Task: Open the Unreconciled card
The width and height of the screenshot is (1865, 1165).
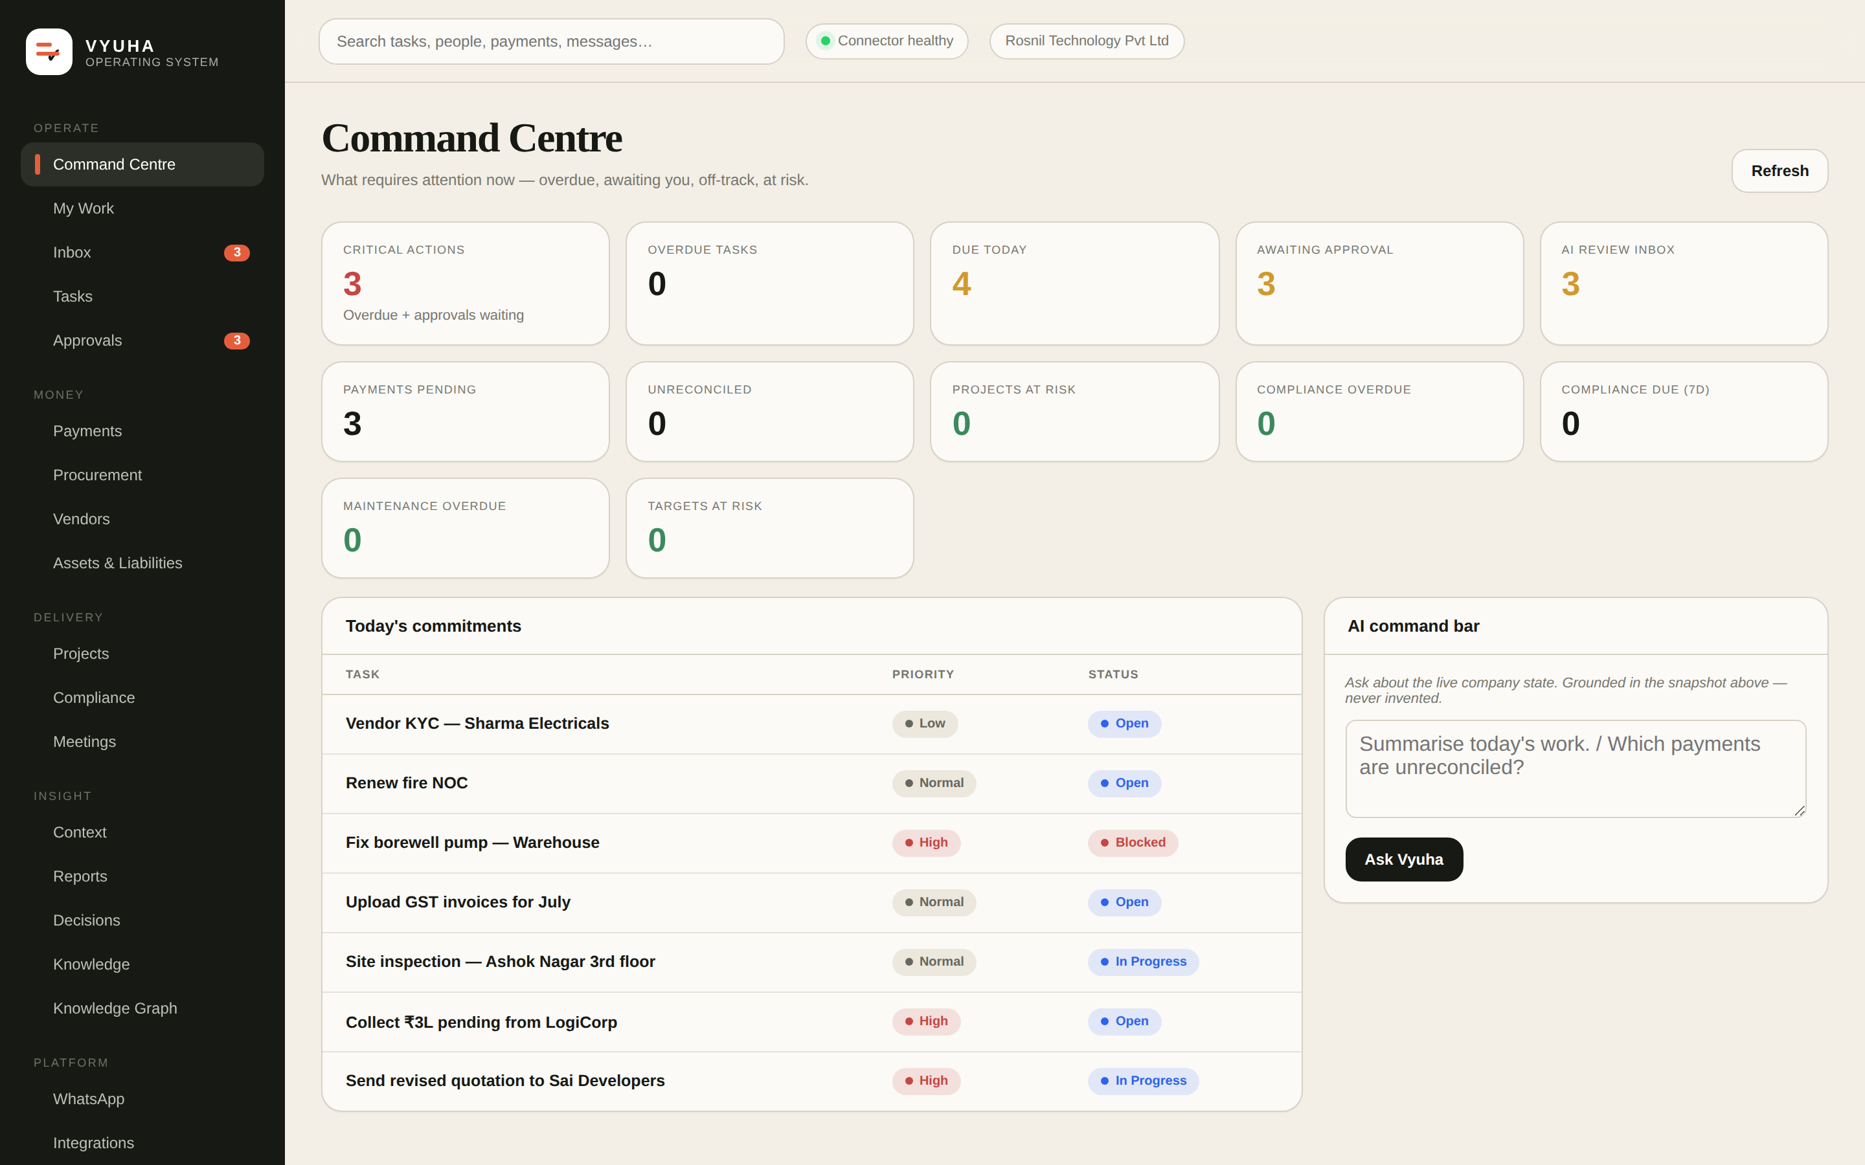Action: tap(770, 412)
